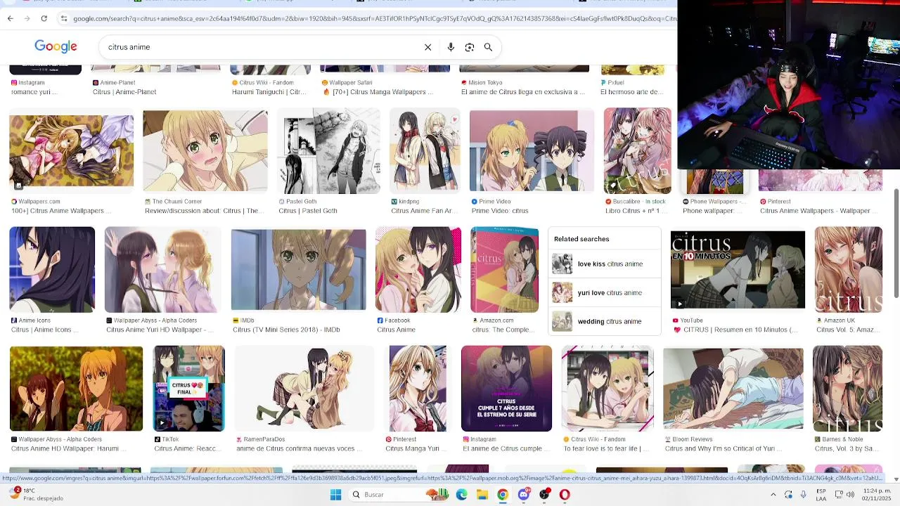Open kindpng Citrus Anime Fan Art image
This screenshot has height=506, width=900.
(425, 150)
